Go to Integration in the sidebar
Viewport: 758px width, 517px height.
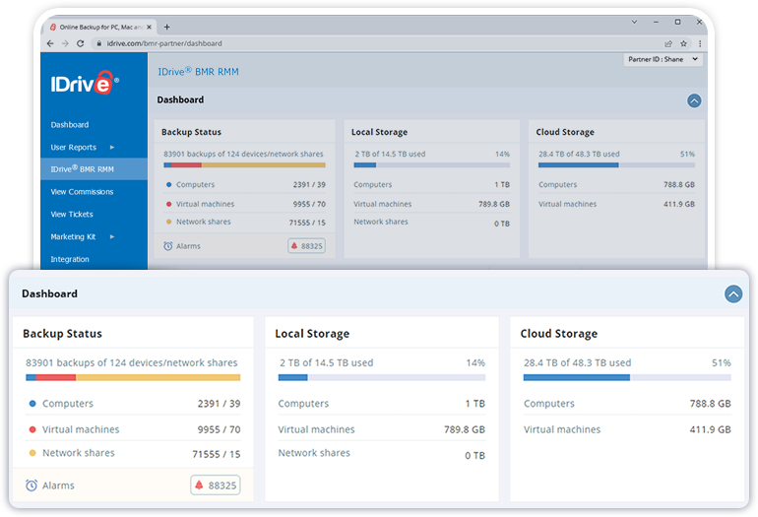70,260
